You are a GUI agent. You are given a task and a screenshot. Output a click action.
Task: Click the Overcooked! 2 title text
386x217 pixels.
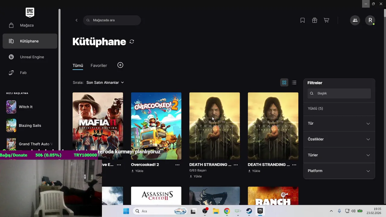click(x=145, y=165)
